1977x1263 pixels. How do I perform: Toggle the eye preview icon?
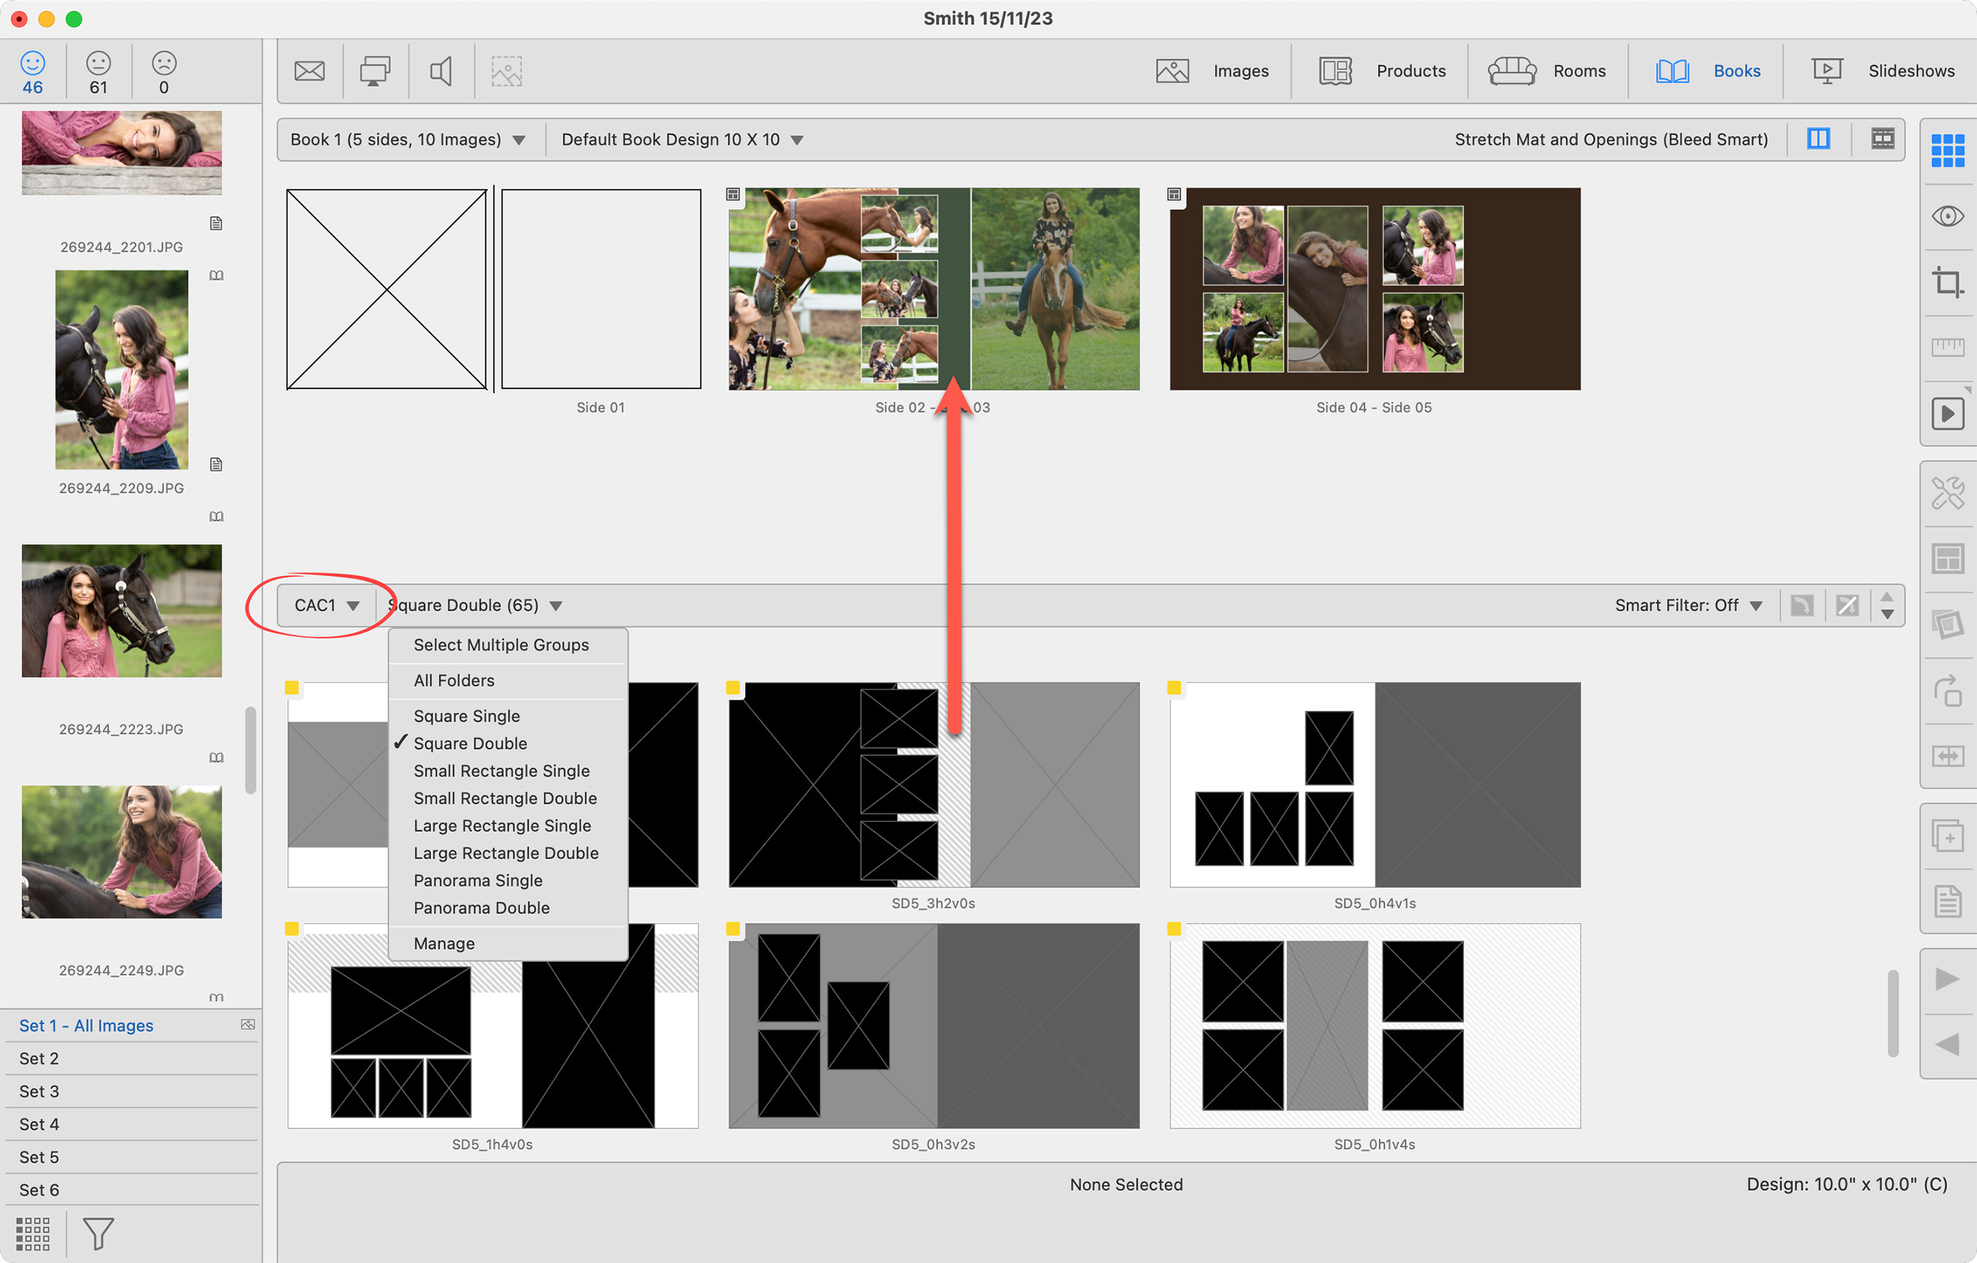pyautogui.click(x=1947, y=216)
